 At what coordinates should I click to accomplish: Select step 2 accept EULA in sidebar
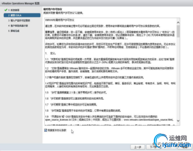point(22,15)
